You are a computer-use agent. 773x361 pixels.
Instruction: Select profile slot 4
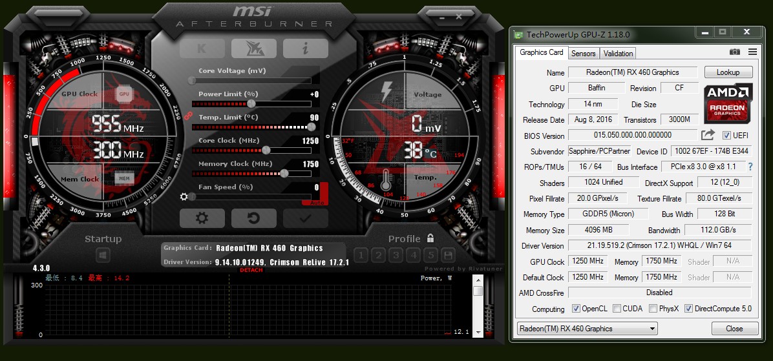[x=414, y=255]
